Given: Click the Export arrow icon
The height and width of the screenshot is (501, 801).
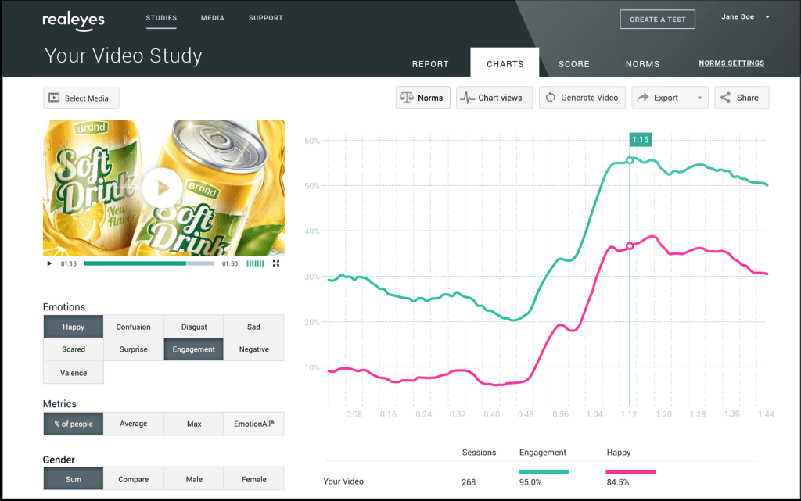Looking at the screenshot, I should tap(644, 97).
